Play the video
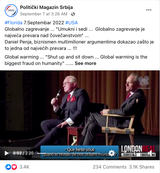Viewport: 160px width, 173px height. coord(6,153)
